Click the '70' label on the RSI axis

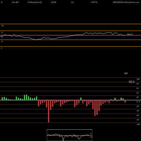[x=2, y=32]
